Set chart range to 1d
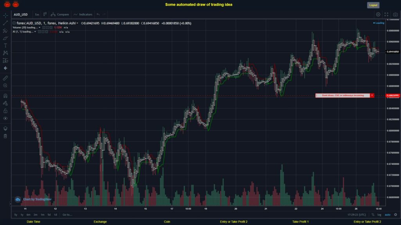This screenshot has width=401, height=225. [56, 215]
